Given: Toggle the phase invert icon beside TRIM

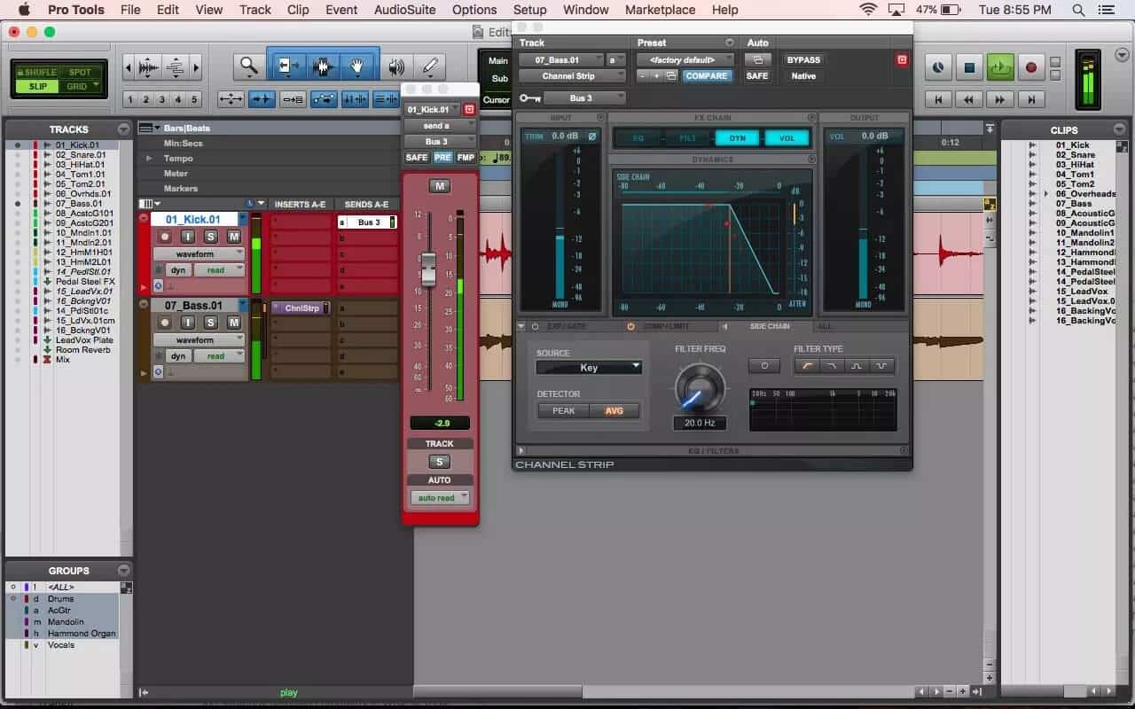Looking at the screenshot, I should 592,136.
